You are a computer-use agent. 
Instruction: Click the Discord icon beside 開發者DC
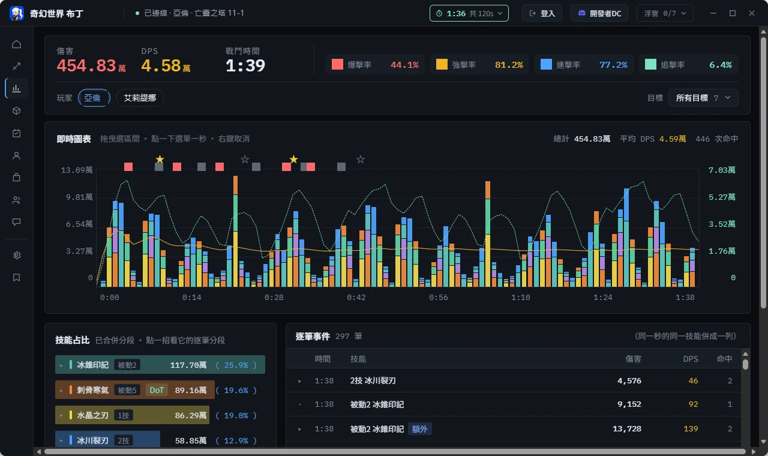(x=582, y=13)
